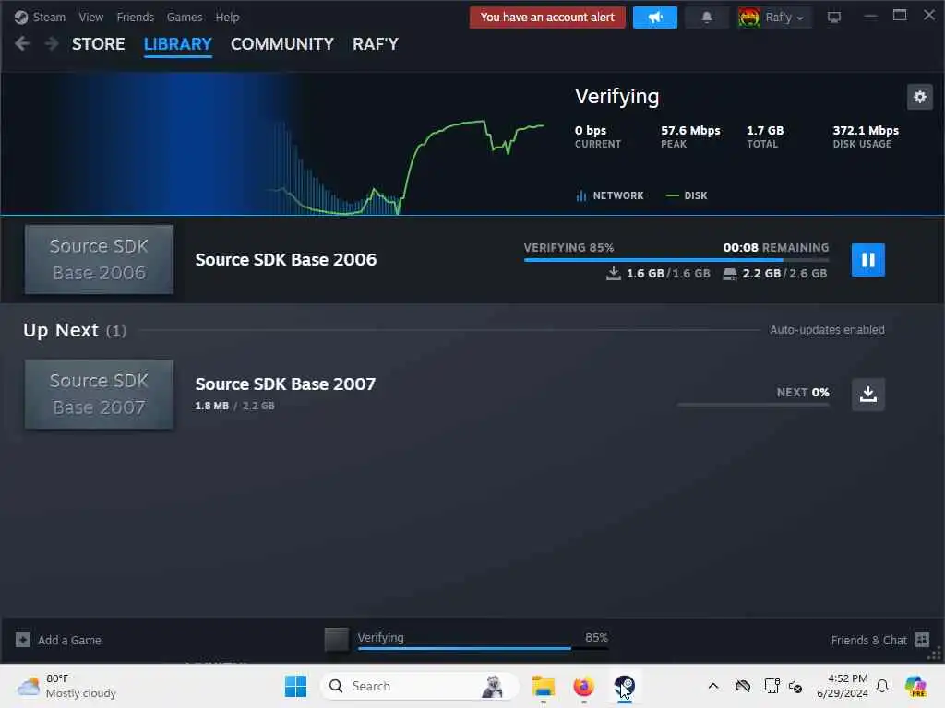The height and width of the screenshot is (708, 945).
Task: Open File Explorer from the taskbar
Action: point(543,686)
